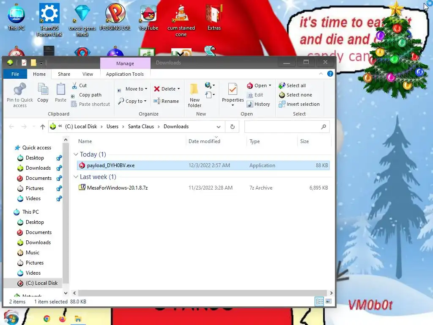Open the Delete dropdown arrow

[179, 89]
